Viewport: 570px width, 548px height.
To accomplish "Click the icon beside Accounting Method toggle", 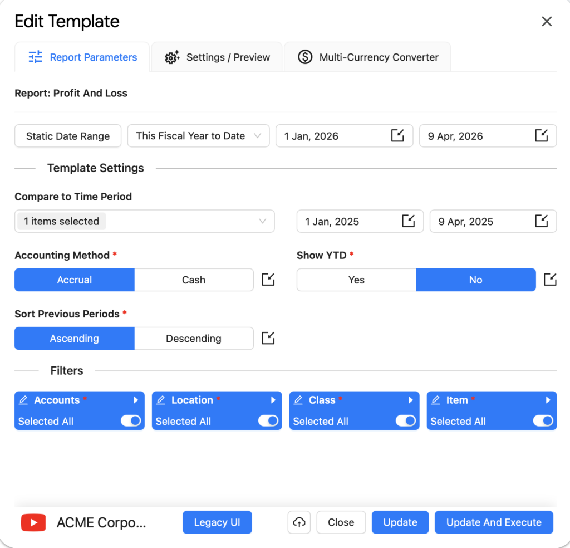I will pyautogui.click(x=268, y=280).
